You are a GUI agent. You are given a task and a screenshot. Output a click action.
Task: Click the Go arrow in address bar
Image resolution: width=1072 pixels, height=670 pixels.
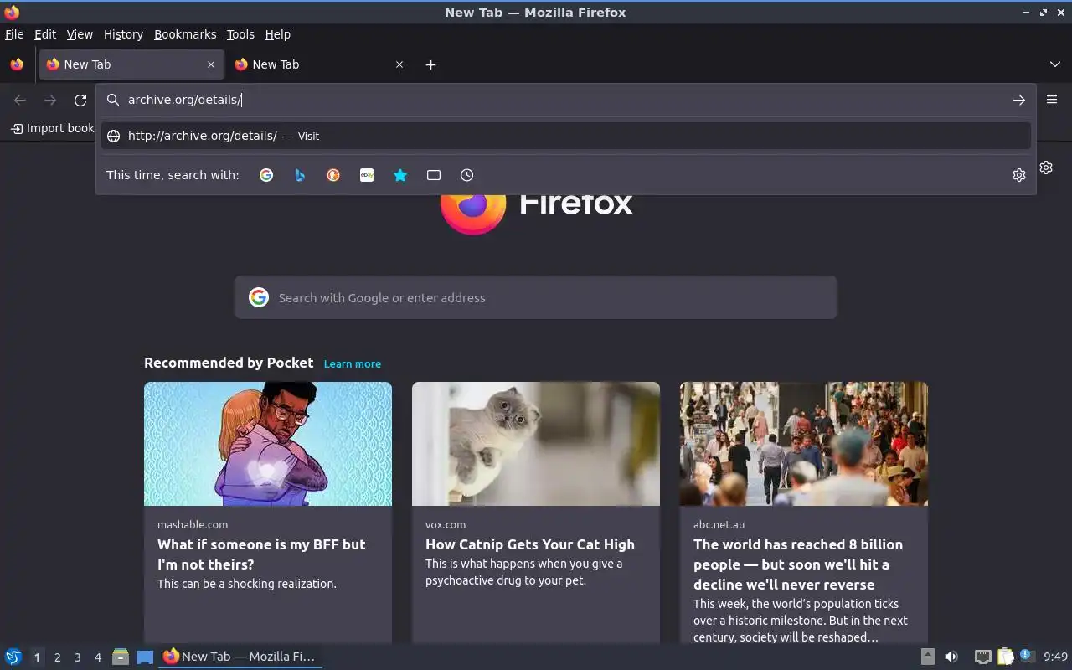click(1019, 100)
